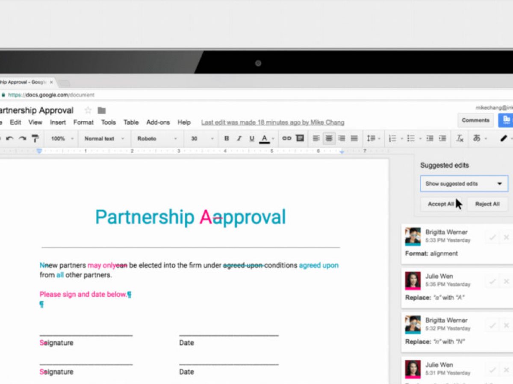Open the Add-ons menu

click(158, 122)
